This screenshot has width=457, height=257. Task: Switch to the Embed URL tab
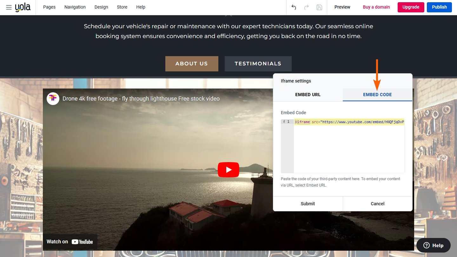(x=308, y=95)
